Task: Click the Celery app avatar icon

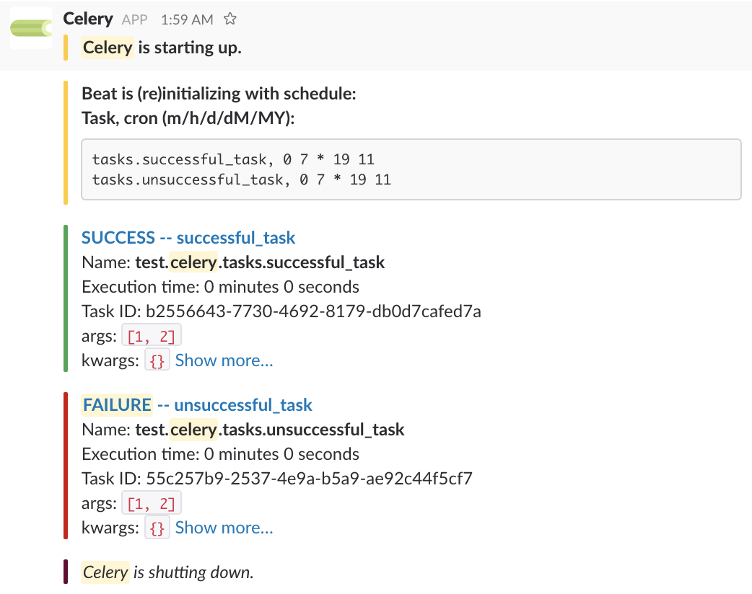Action: (x=31, y=28)
